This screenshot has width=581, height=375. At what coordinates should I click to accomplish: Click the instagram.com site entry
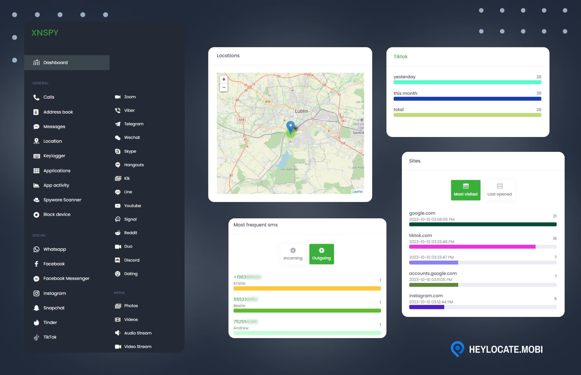point(483,301)
